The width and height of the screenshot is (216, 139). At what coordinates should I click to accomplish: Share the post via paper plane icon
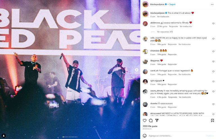157,120
